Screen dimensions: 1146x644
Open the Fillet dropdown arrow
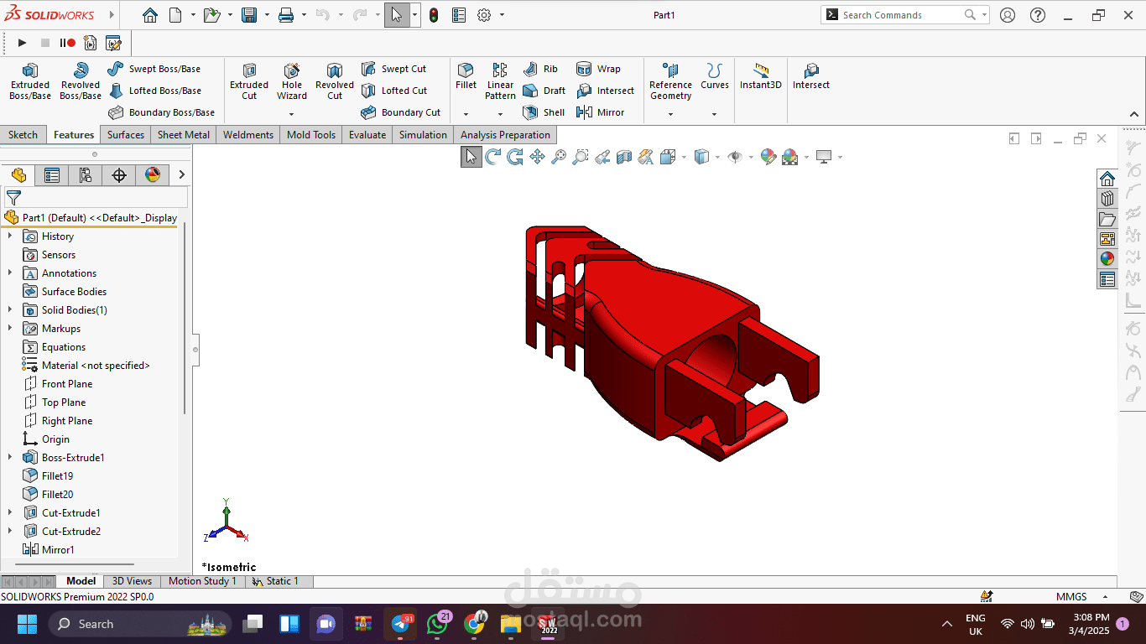pyautogui.click(x=466, y=114)
